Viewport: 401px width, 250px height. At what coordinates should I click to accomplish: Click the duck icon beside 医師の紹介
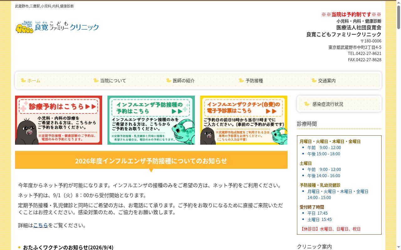169,80
